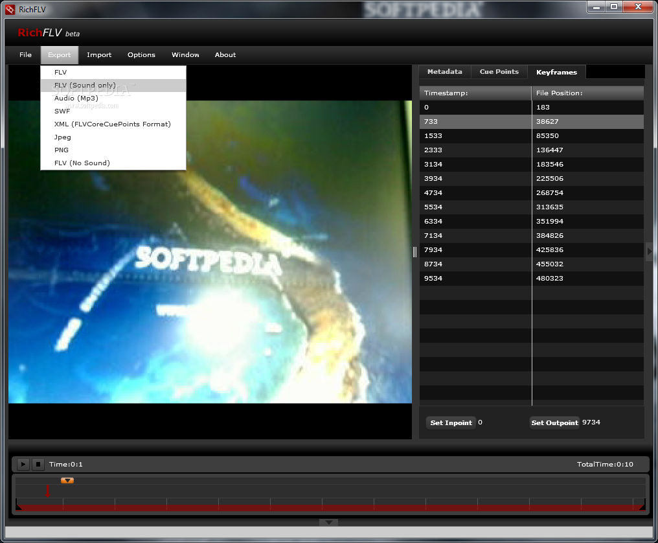
Task: Choose FLV export option
Action: 113,72
